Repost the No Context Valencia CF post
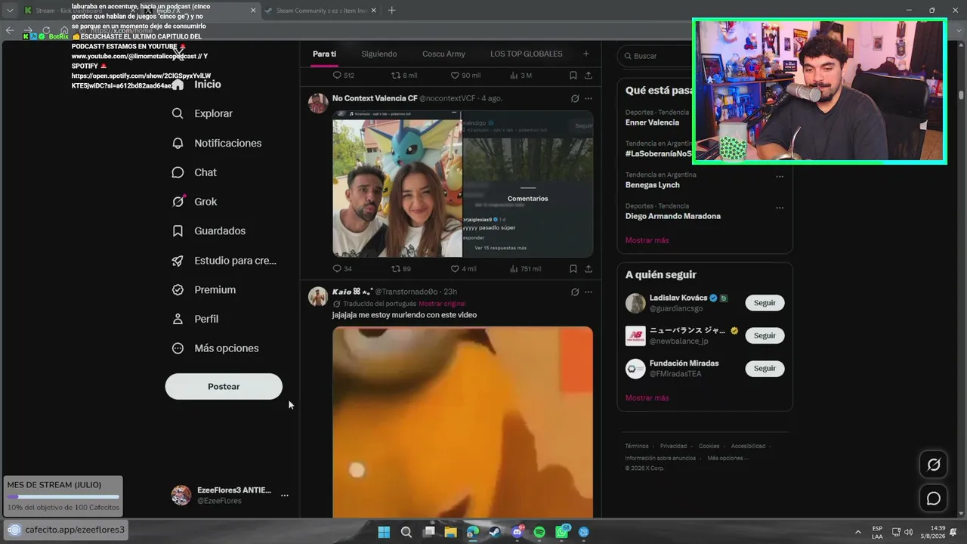Image resolution: width=967 pixels, height=544 pixels. (x=400, y=268)
